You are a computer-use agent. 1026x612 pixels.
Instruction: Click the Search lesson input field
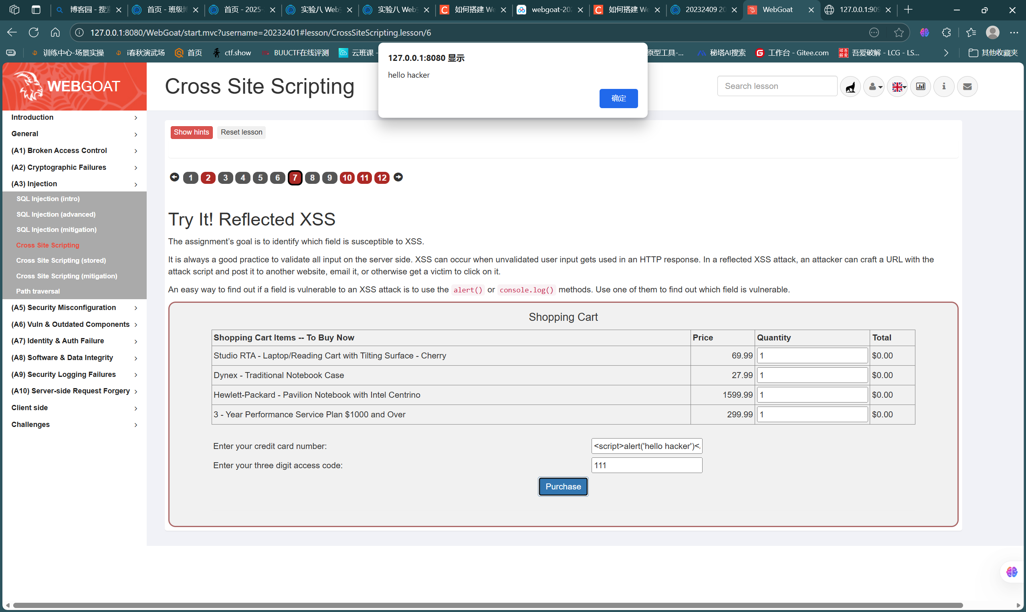[x=777, y=86]
